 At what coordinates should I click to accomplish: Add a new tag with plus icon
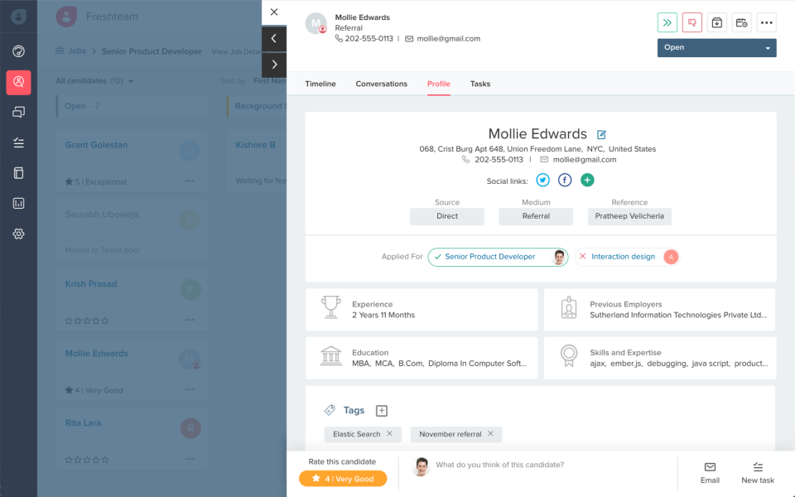point(382,411)
